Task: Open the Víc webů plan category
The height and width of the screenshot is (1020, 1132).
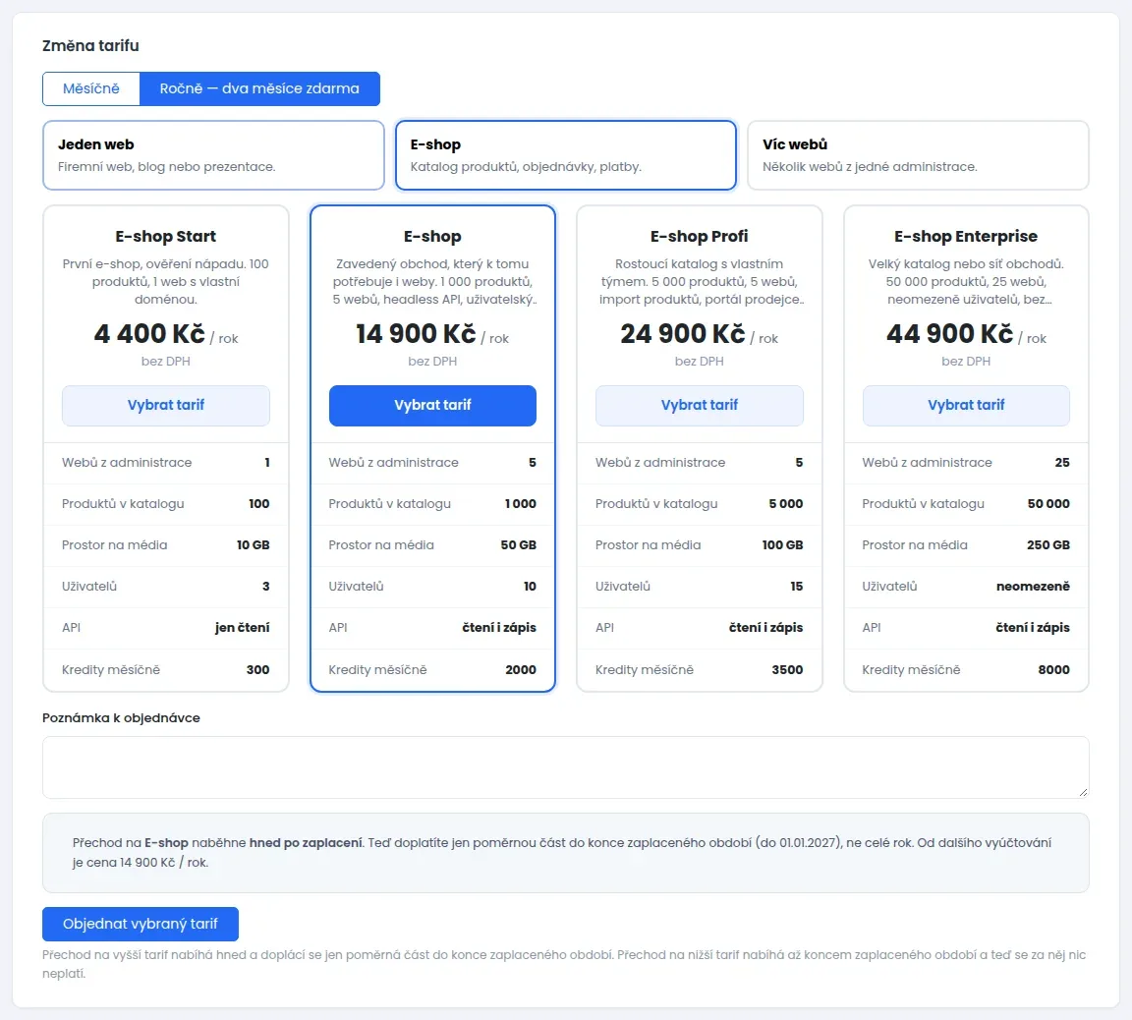Action: [x=918, y=155]
